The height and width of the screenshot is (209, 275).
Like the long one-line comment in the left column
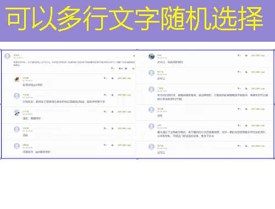tap(112, 95)
